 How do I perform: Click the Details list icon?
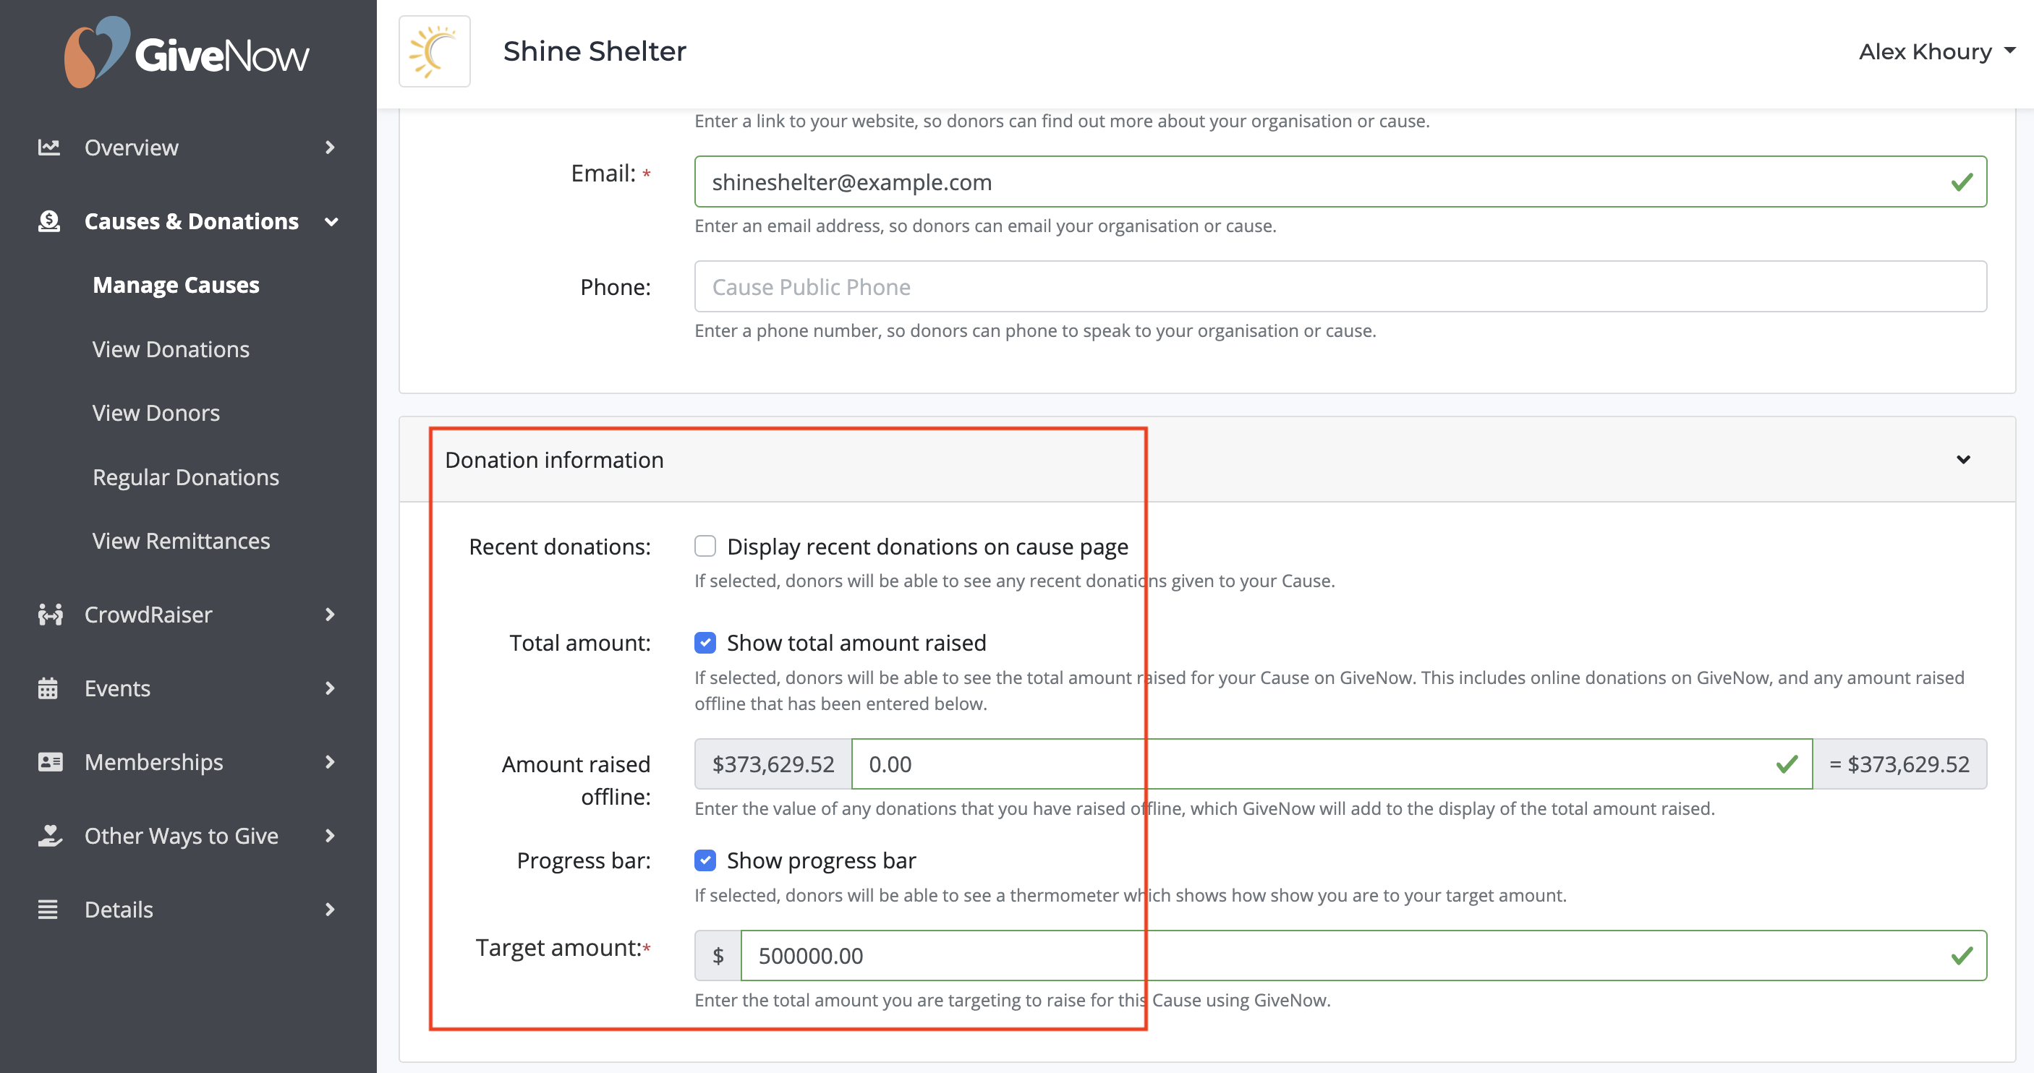click(48, 910)
